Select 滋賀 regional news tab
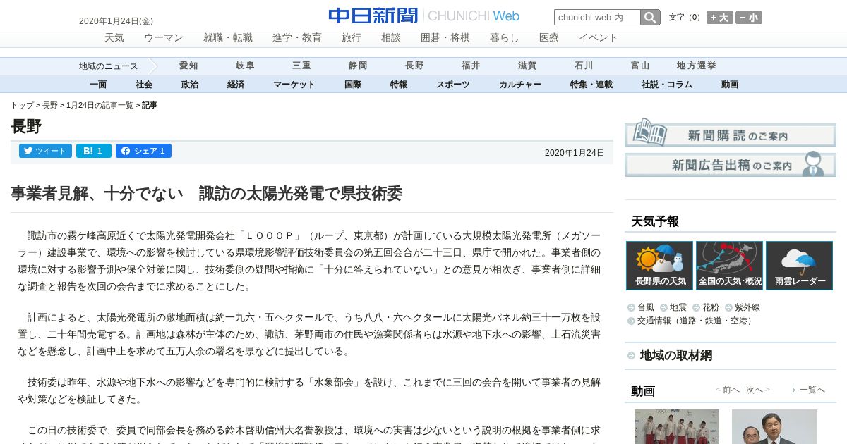The height and width of the screenshot is (444, 847). point(527,66)
